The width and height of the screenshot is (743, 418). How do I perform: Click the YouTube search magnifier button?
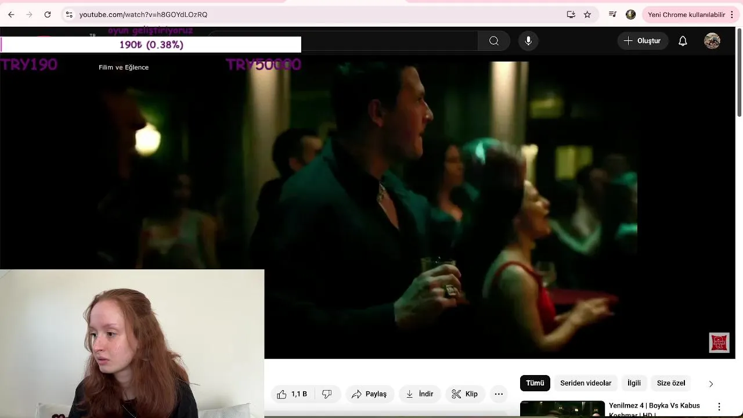[x=494, y=41]
